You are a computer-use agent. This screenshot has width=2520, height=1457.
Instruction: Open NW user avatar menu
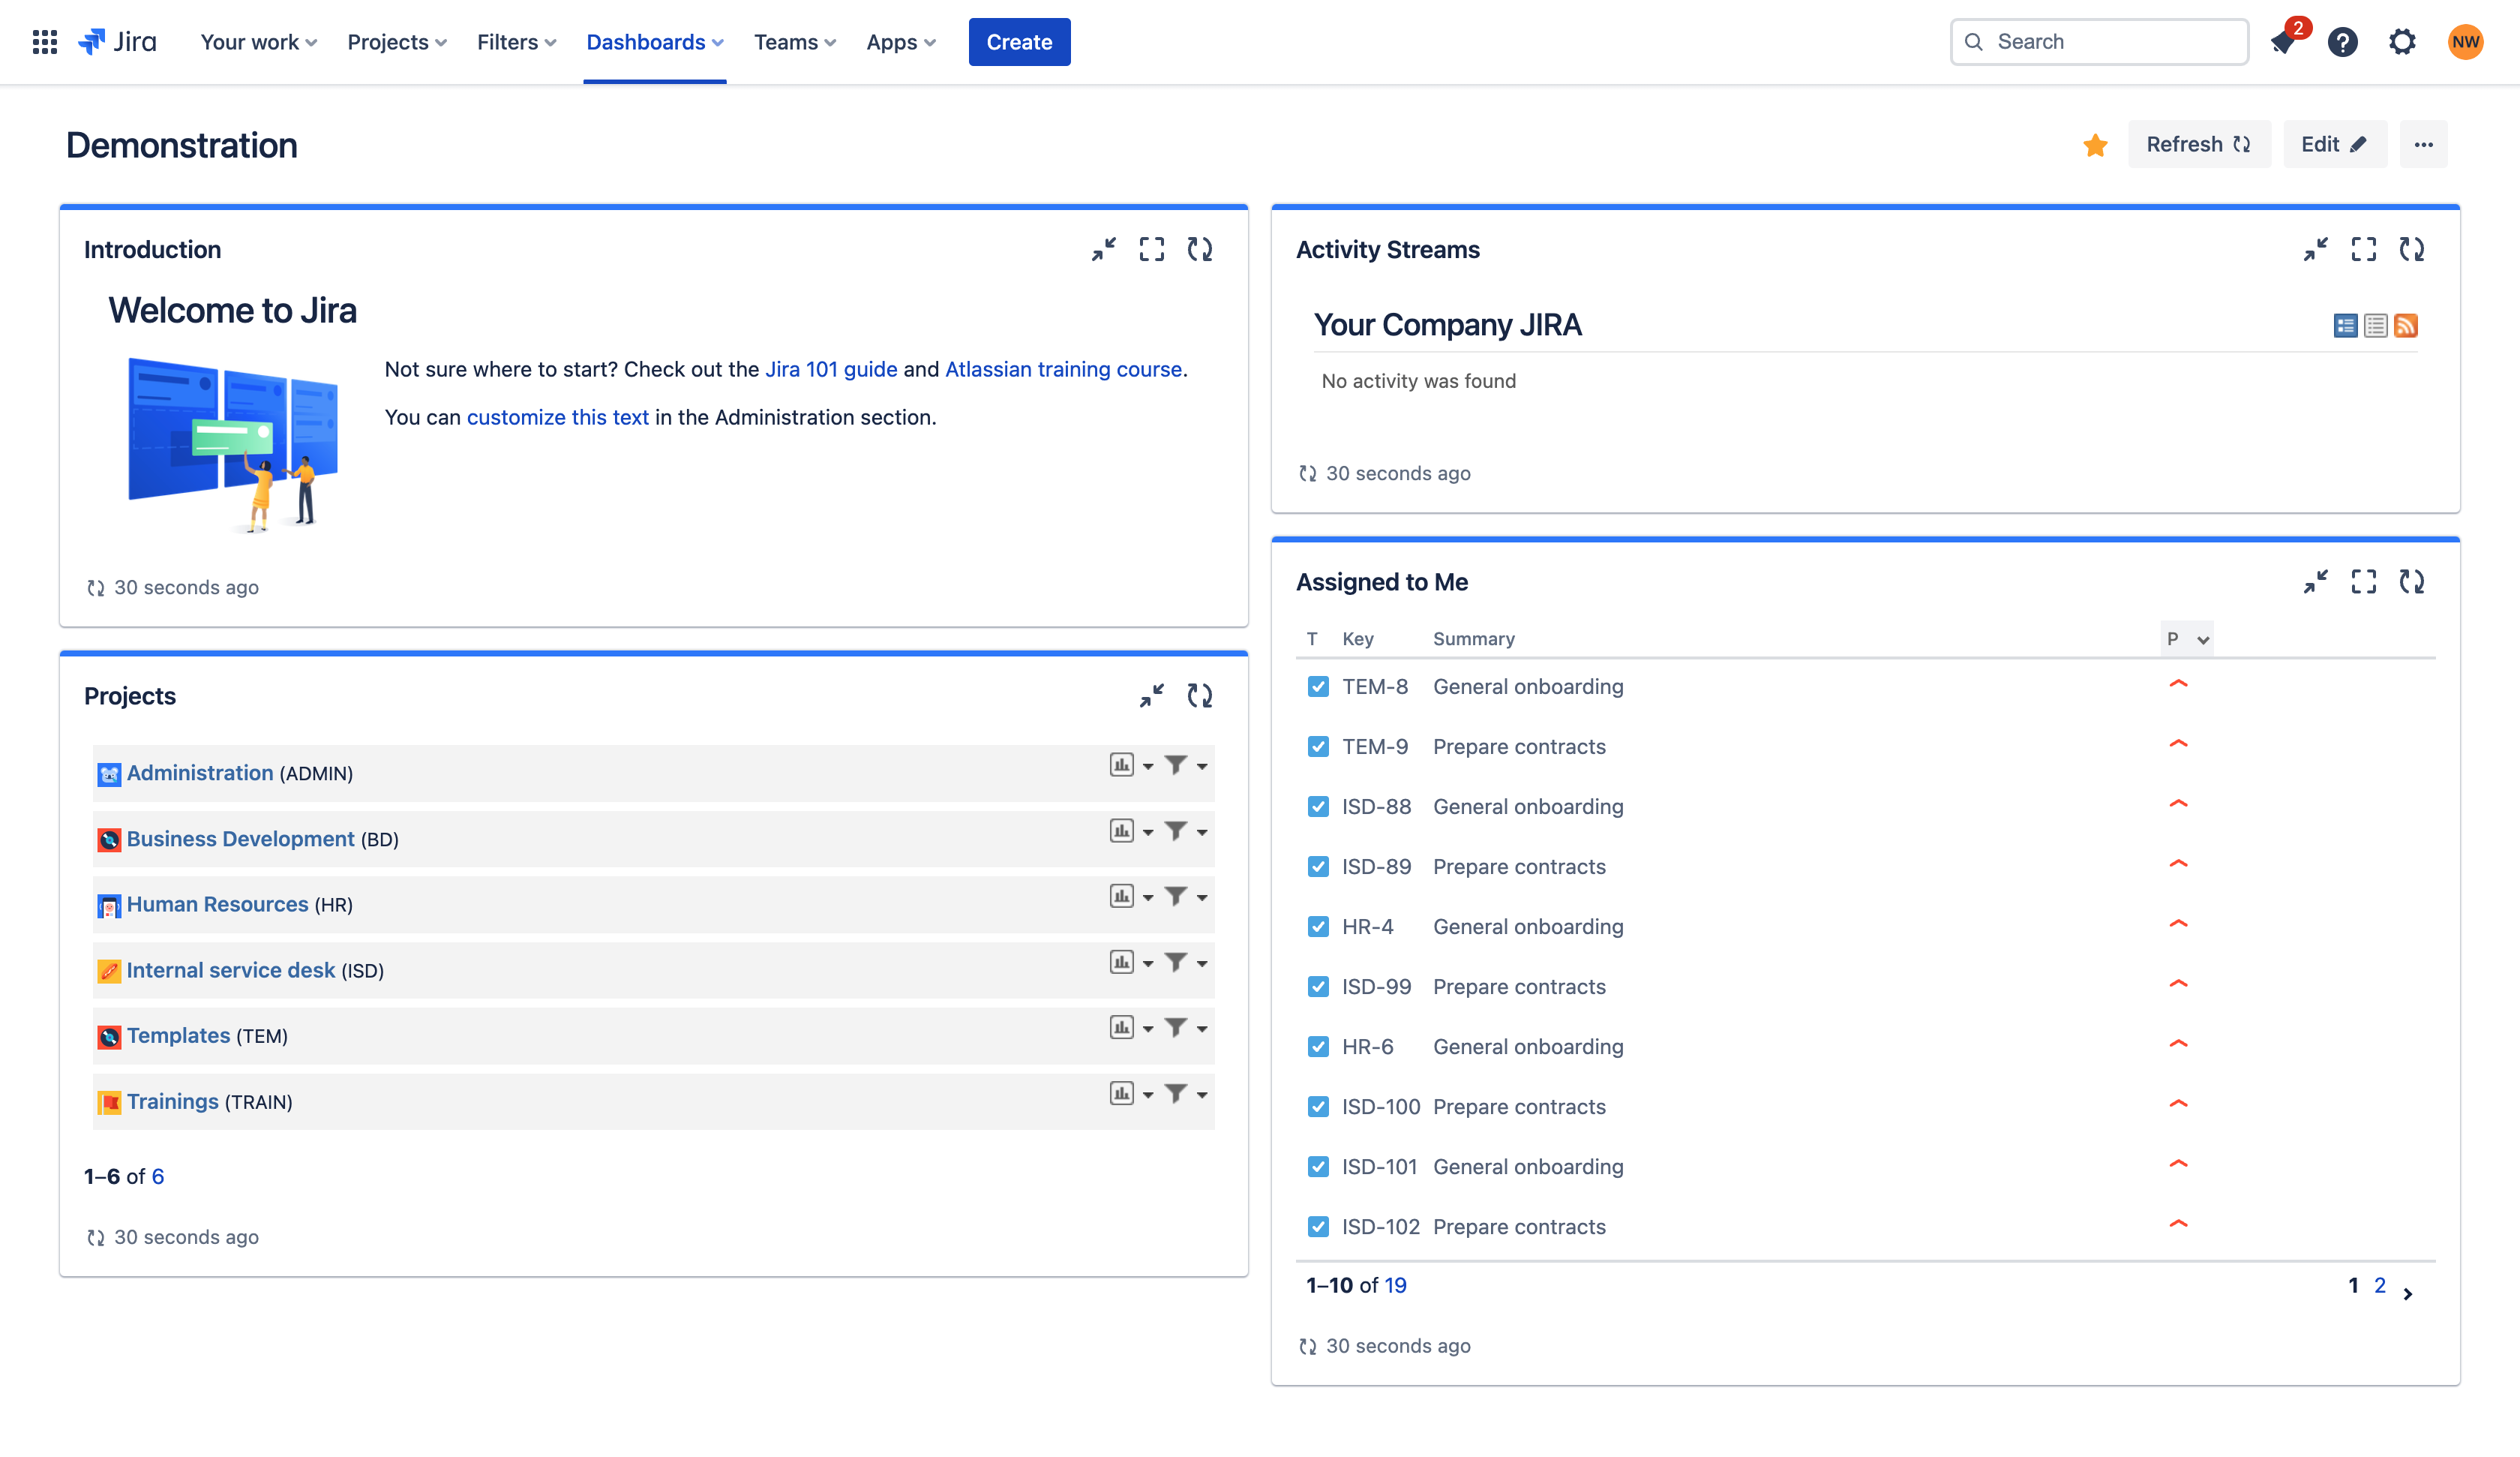(2465, 42)
